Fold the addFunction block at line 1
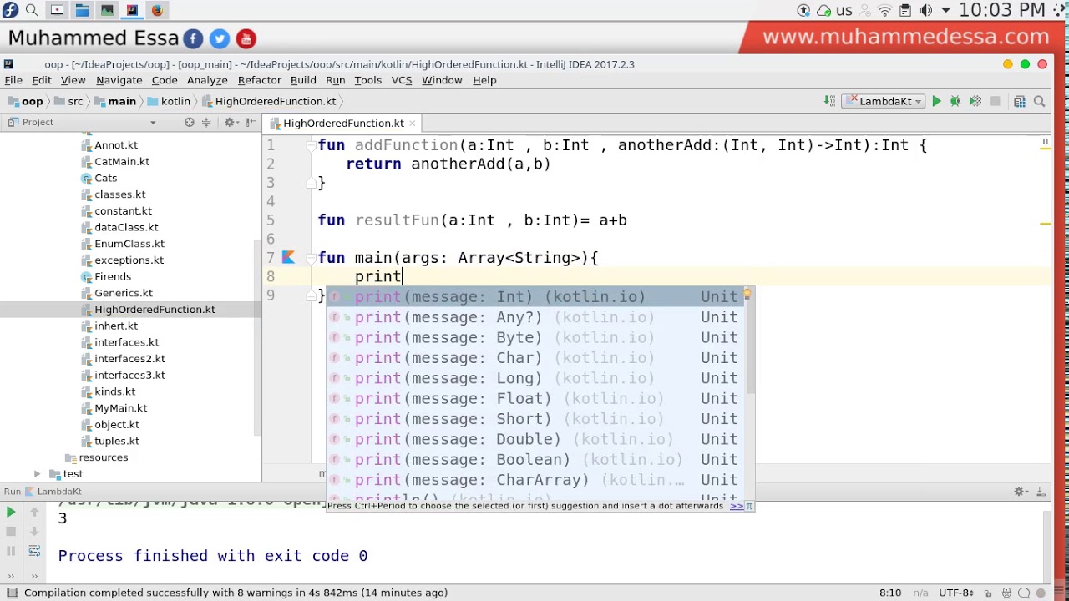This screenshot has width=1069, height=601. click(310, 145)
